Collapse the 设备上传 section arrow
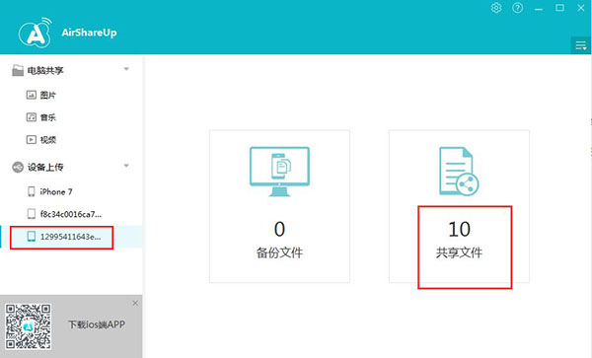The width and height of the screenshot is (592, 358). coord(126,166)
